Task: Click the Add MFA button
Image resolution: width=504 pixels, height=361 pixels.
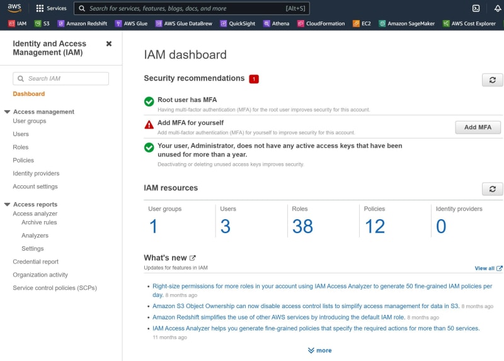Action: click(478, 127)
